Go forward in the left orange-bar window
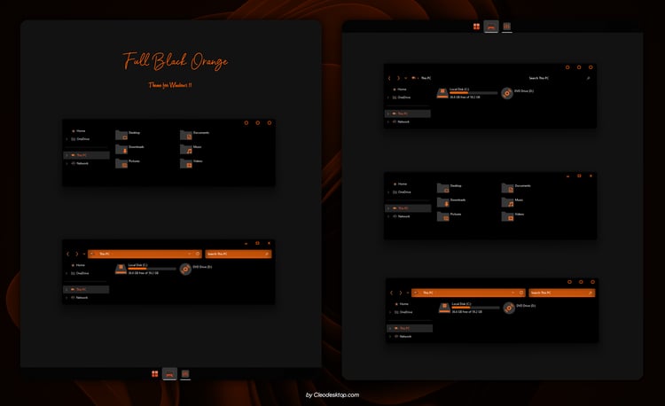This screenshot has height=406, width=665. click(x=77, y=254)
